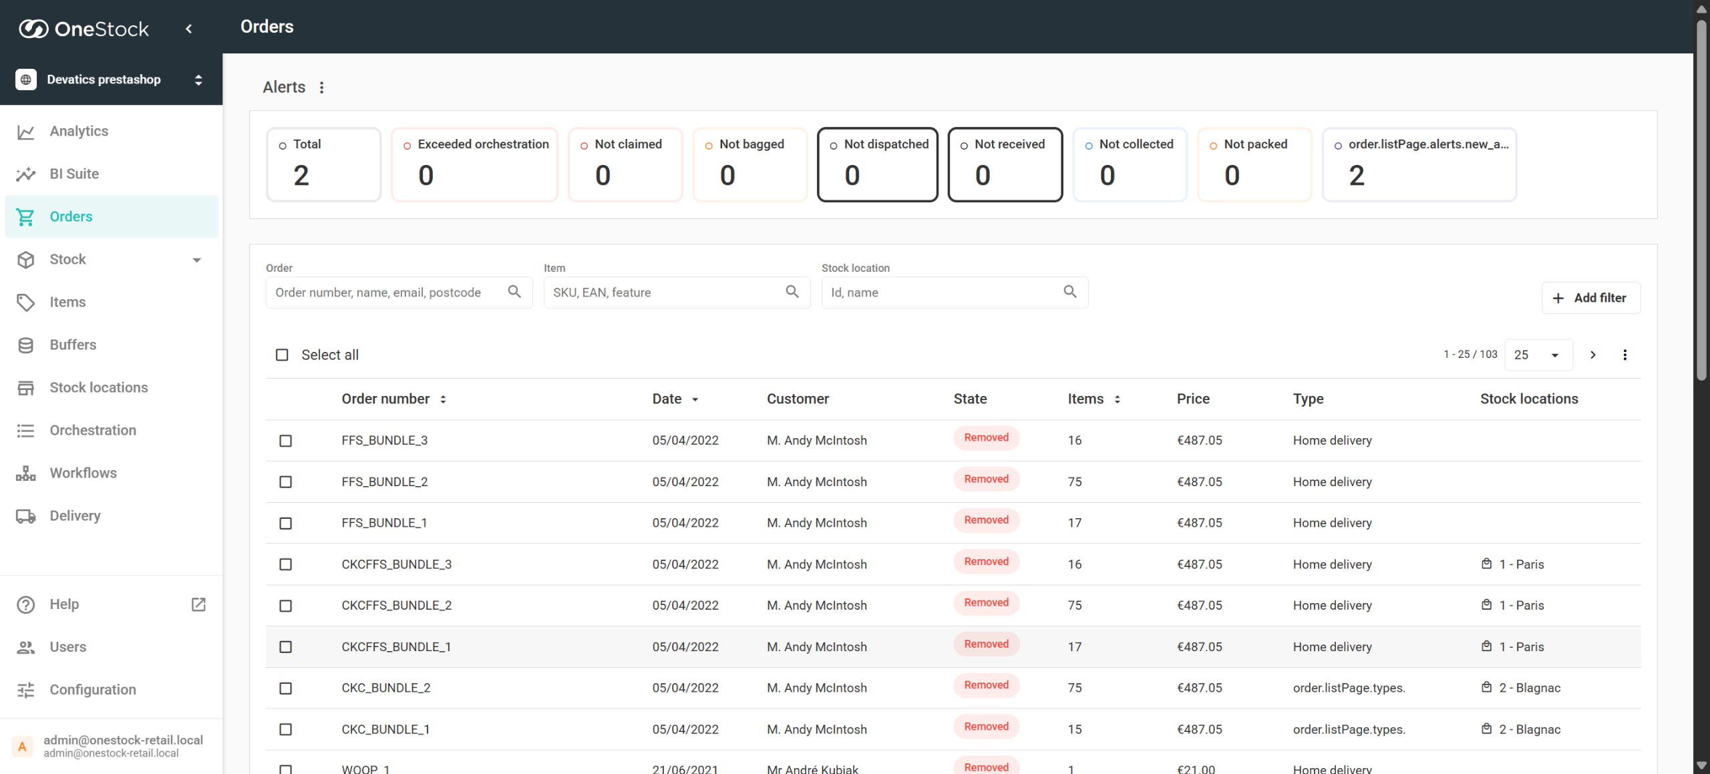Open table options three-dot menu
The image size is (1710, 774).
coord(1624,355)
